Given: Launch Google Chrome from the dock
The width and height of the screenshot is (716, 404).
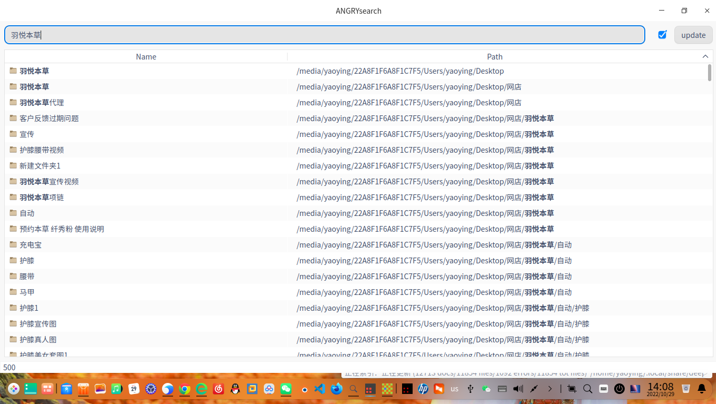Looking at the screenshot, I should pos(185,389).
